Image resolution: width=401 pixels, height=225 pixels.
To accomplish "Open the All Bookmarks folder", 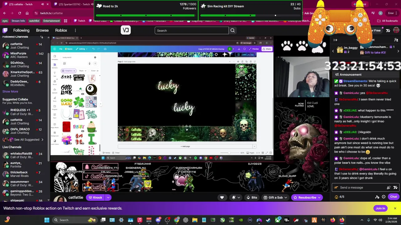I will click(x=388, y=21).
